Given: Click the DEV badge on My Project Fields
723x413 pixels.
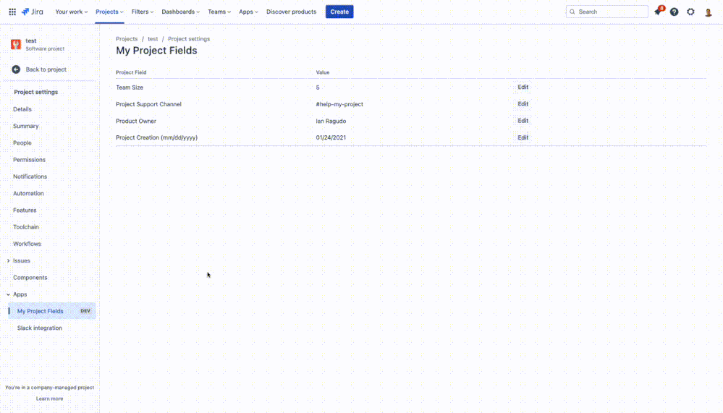Looking at the screenshot, I should pyautogui.click(x=85, y=311).
